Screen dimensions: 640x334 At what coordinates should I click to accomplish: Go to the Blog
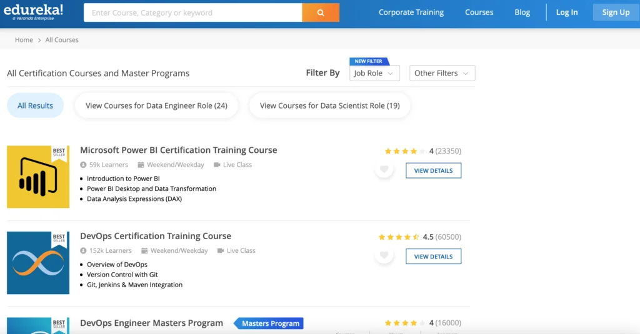click(x=522, y=12)
